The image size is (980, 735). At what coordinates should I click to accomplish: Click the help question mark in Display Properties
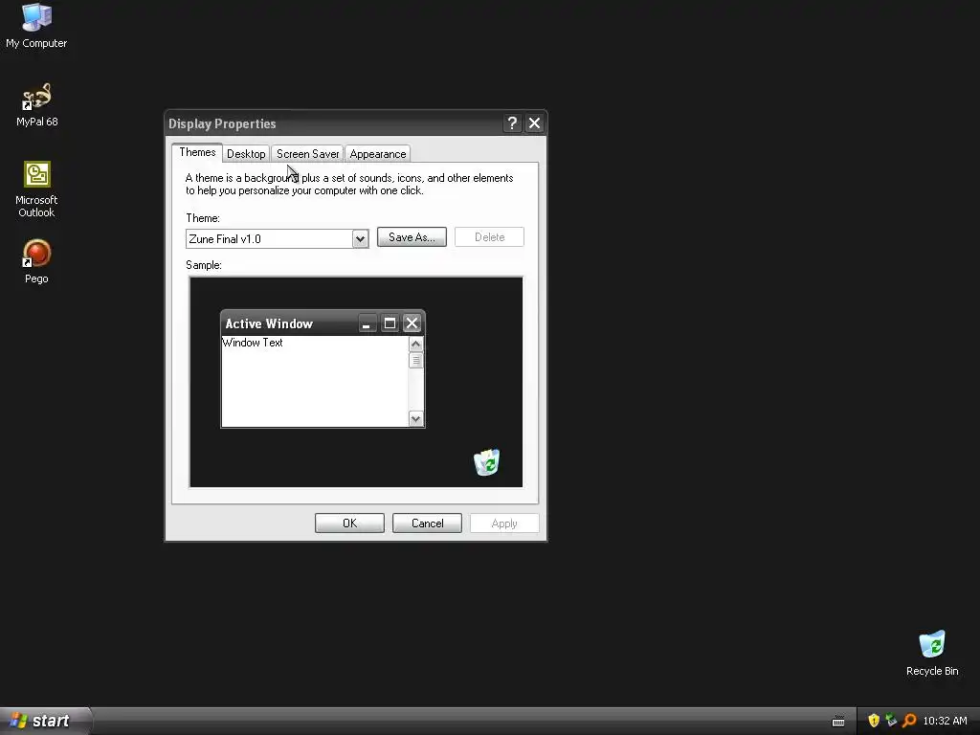[x=512, y=123]
